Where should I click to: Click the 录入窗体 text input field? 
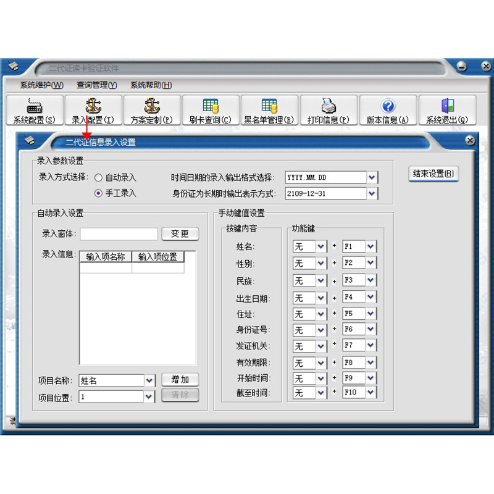pos(119,234)
